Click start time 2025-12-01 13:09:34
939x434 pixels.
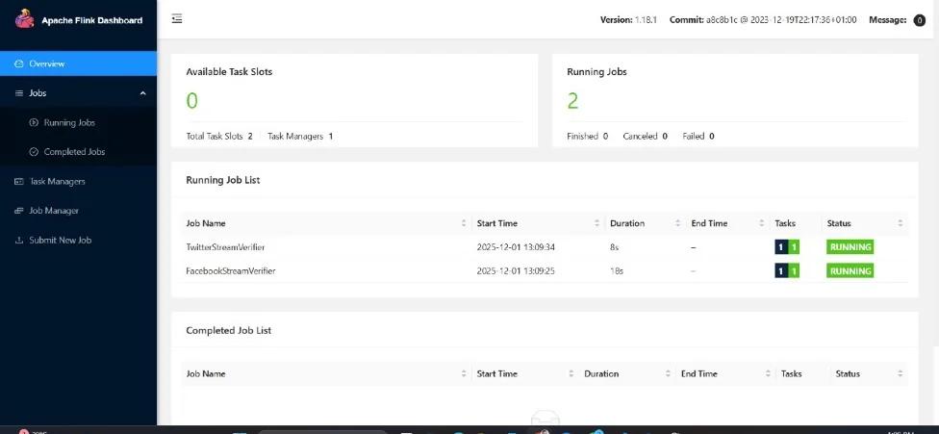click(516, 246)
